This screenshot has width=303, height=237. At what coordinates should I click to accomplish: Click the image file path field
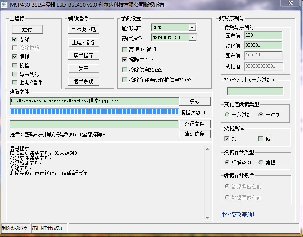pos(94,101)
